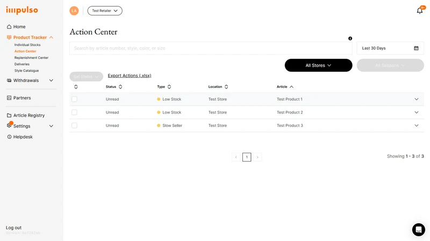Select page 1 button

(247, 157)
